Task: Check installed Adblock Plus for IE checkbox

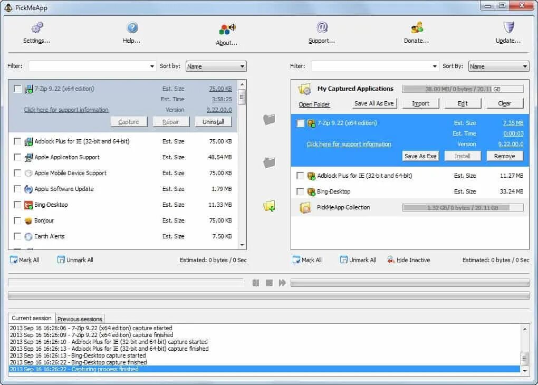Action: click(x=17, y=141)
